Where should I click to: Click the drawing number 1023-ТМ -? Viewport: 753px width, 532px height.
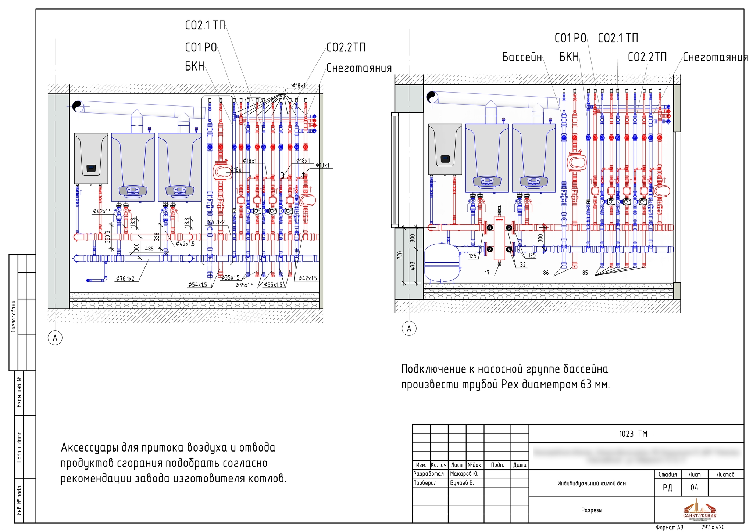tap(636, 434)
